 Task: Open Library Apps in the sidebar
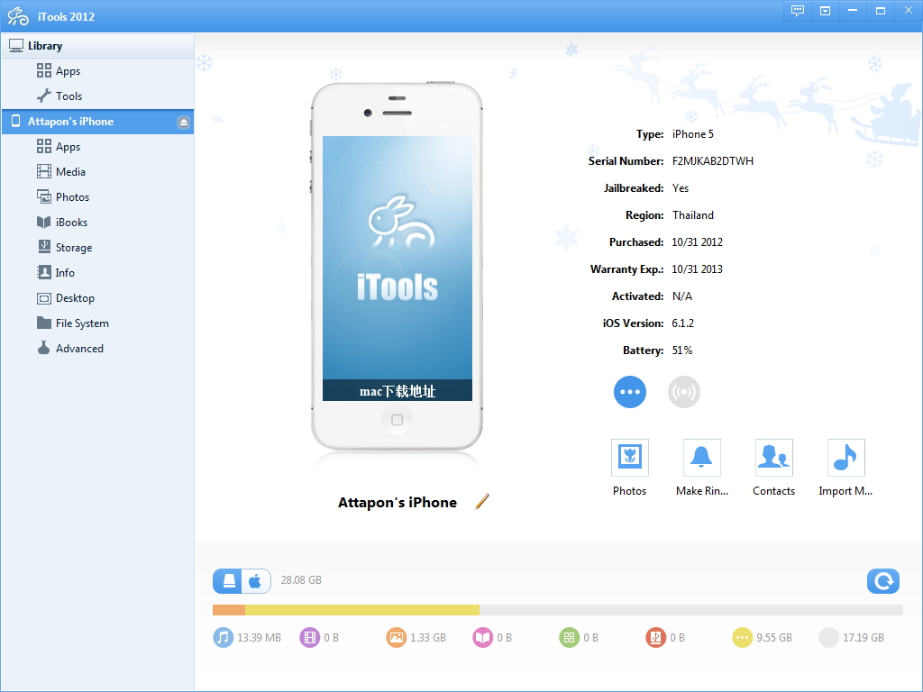(97, 71)
